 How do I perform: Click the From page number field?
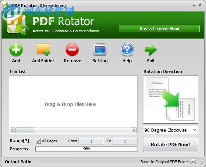(x=91, y=141)
